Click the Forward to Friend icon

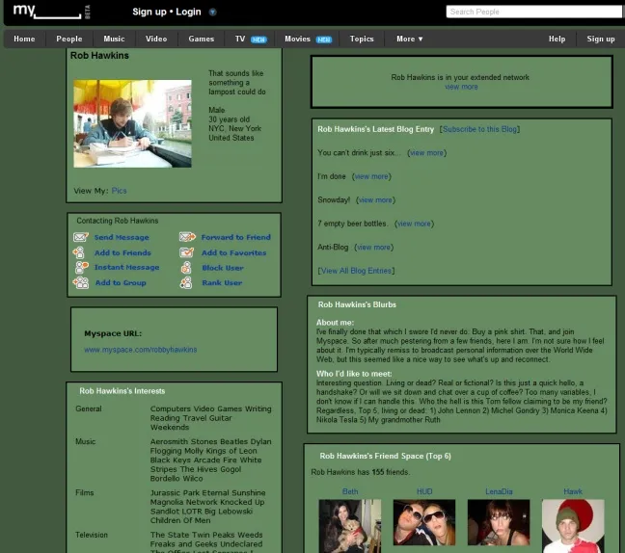pos(187,237)
